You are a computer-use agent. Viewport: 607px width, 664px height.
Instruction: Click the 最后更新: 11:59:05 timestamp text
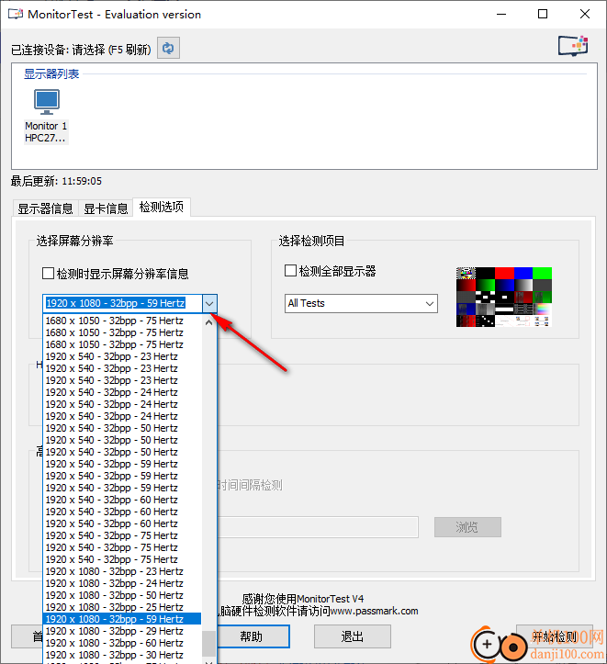click(x=56, y=181)
